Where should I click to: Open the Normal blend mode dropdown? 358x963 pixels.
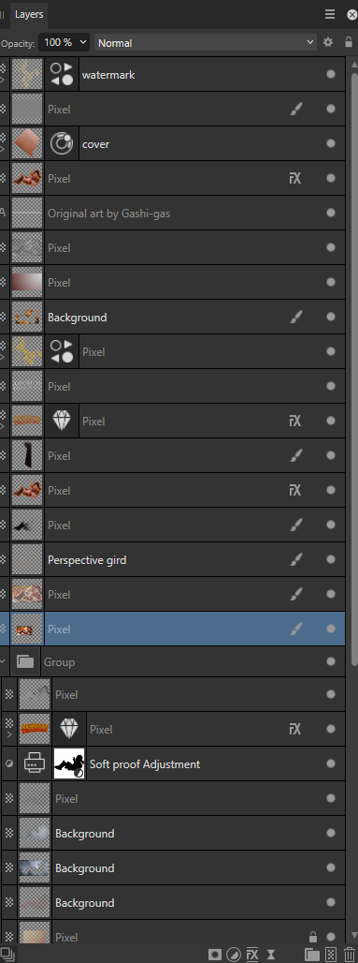[x=206, y=42]
